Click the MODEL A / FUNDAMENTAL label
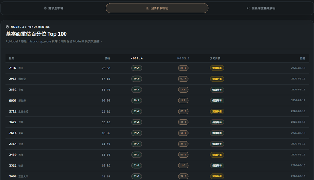 [30, 27]
